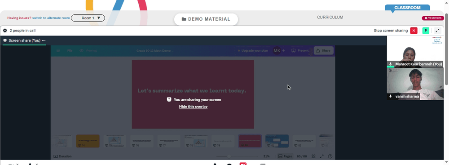
Task: Click the 80 / 88 page counter
Action: pyautogui.click(x=302, y=156)
